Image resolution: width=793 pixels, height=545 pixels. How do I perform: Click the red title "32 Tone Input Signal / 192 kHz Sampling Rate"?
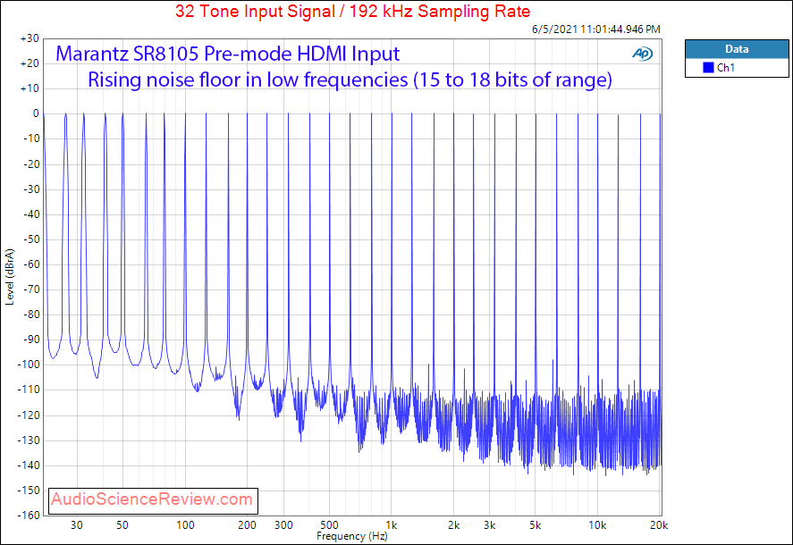352,11
